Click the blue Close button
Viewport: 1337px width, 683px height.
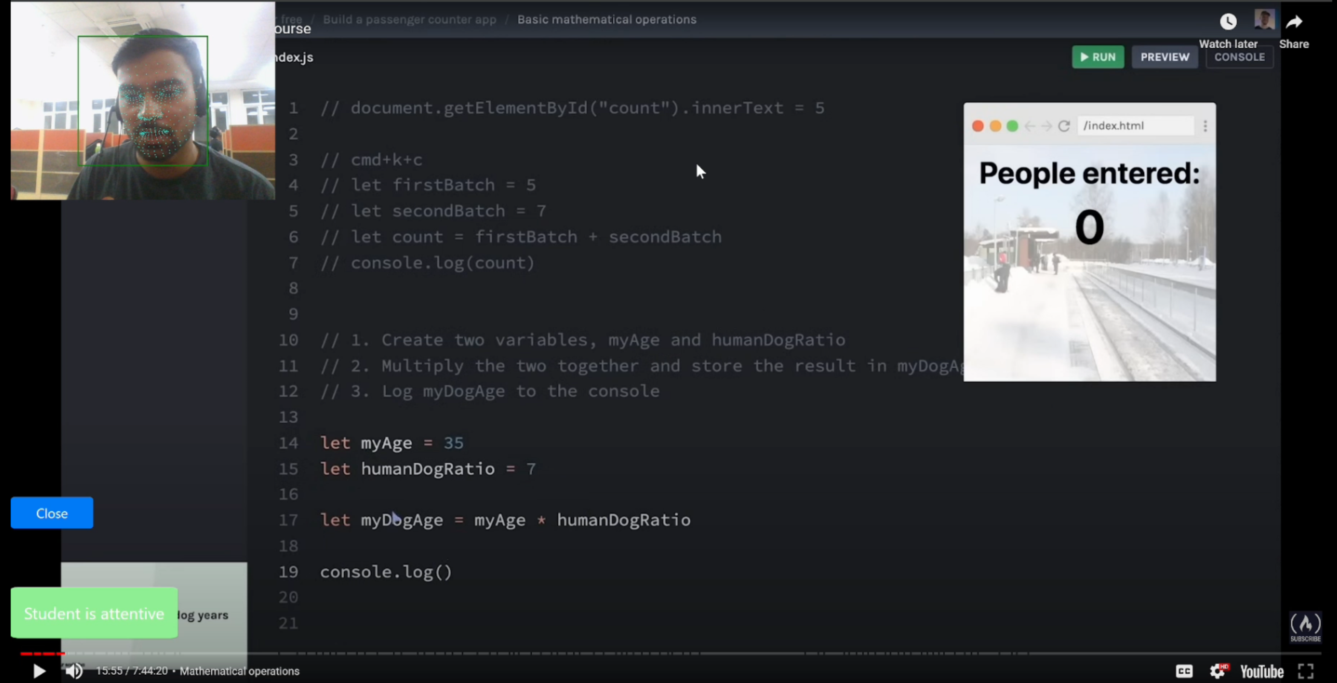tap(52, 513)
